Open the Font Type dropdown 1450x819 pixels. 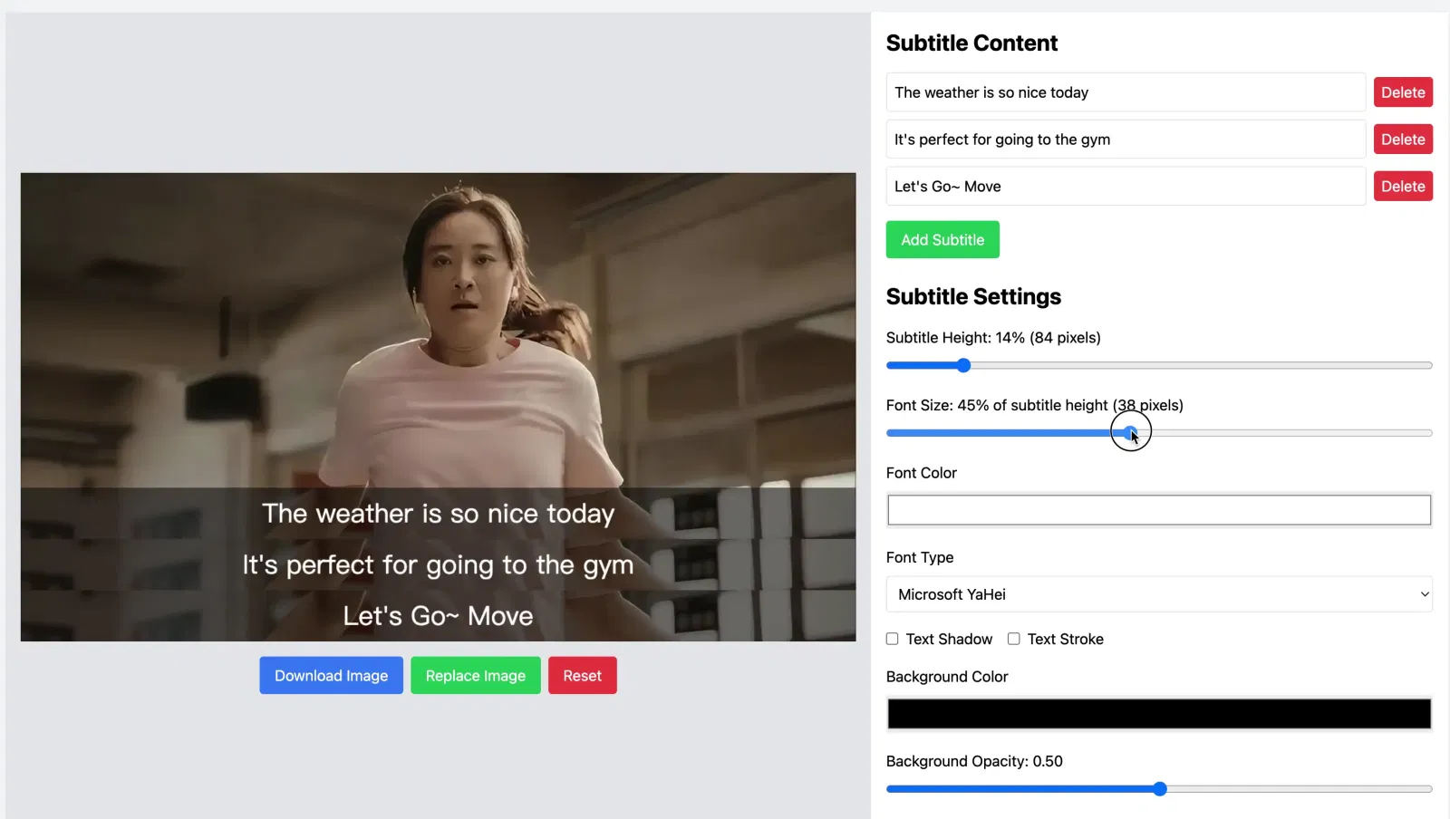pyautogui.click(x=1158, y=594)
